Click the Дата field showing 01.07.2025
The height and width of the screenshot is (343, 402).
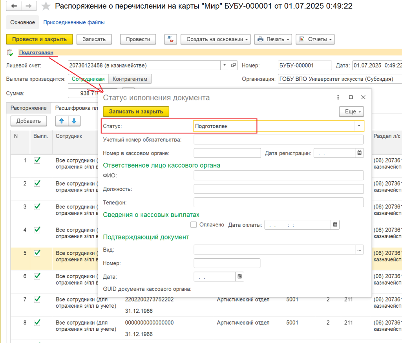coord(377,65)
